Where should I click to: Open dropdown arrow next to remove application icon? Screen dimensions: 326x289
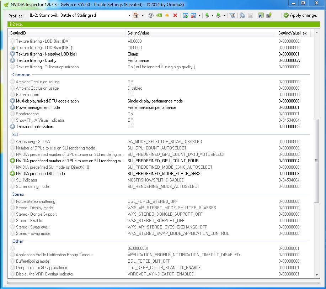click(199, 15)
